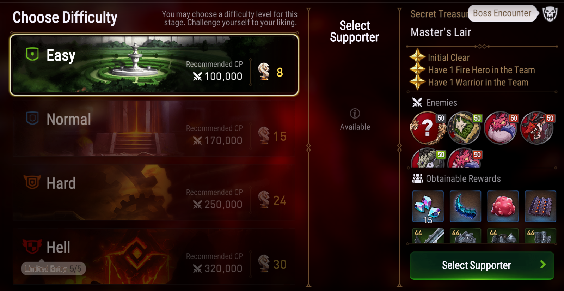Inspect the unknown question-mark enemy portrait

coord(428,128)
